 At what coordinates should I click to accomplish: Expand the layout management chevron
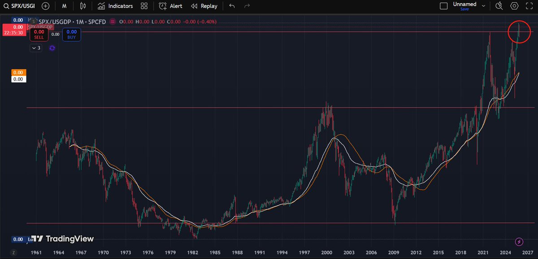(484, 6)
